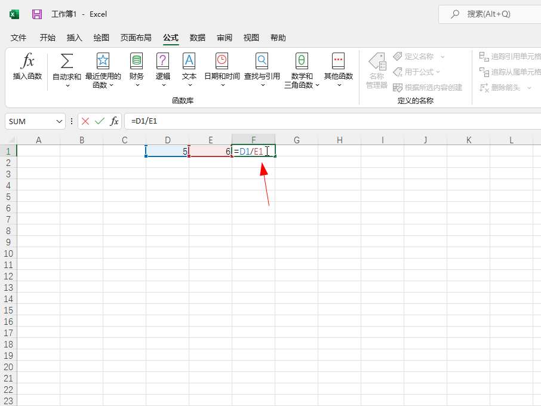Switch to the View (视图) tab

[251, 38]
